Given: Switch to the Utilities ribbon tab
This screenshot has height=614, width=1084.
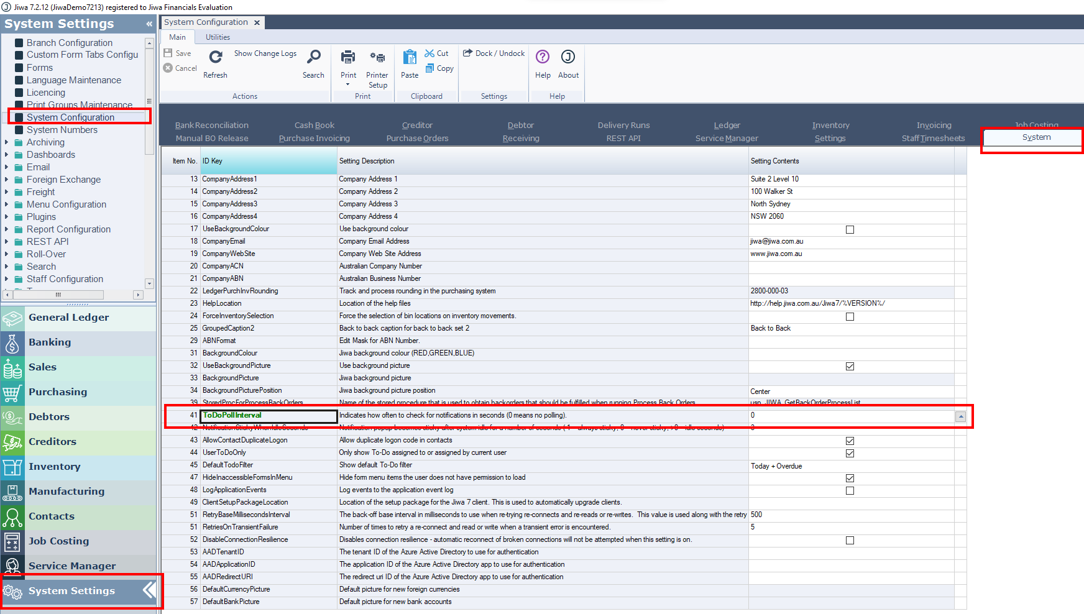Looking at the screenshot, I should (x=218, y=37).
